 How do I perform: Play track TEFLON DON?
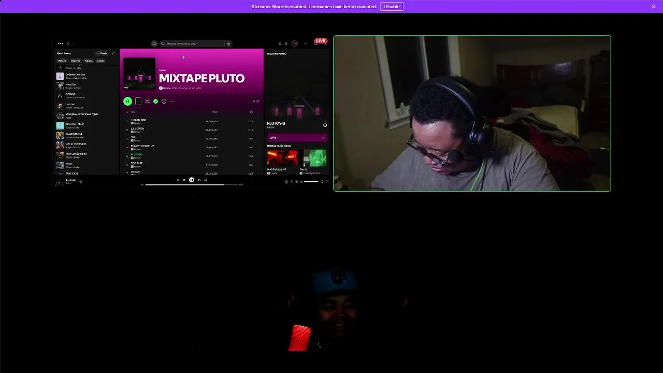(191, 121)
